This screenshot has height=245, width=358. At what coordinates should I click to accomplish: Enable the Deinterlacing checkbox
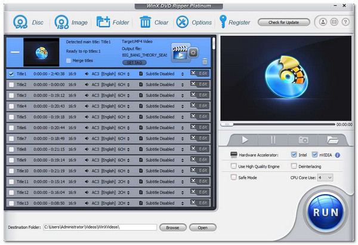pyautogui.click(x=294, y=166)
